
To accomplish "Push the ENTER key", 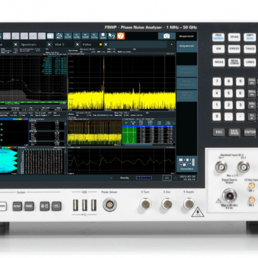I will click(250, 132).
